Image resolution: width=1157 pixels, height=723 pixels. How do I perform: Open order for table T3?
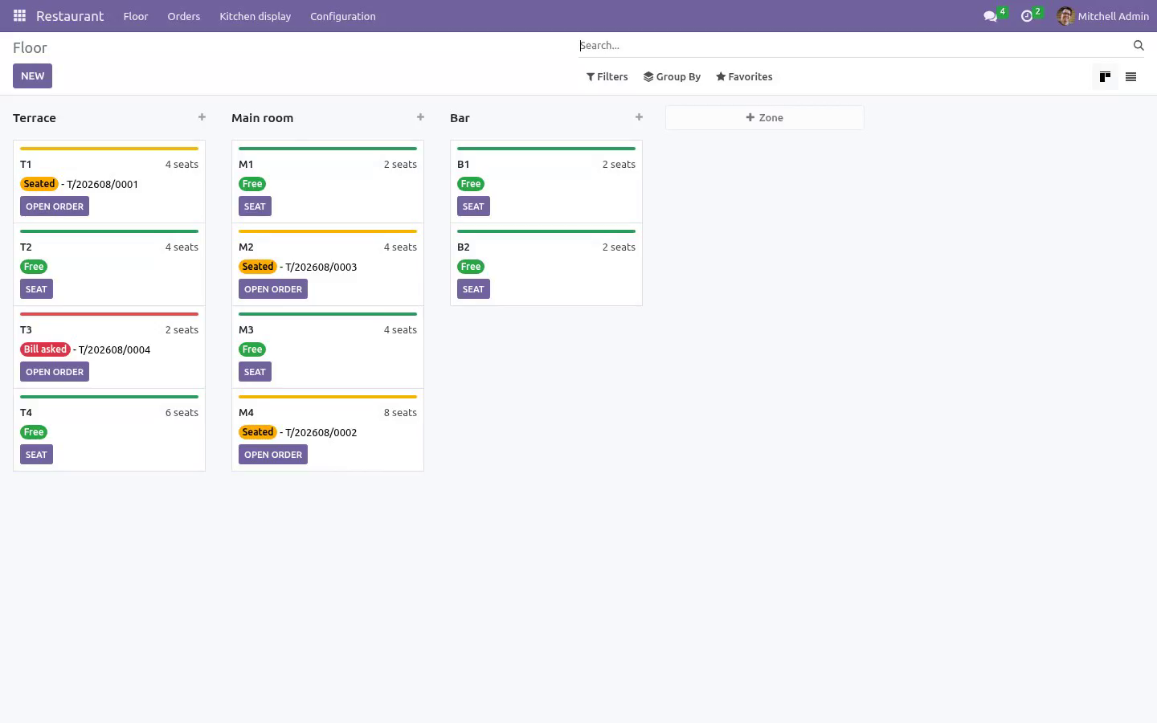[x=55, y=372]
